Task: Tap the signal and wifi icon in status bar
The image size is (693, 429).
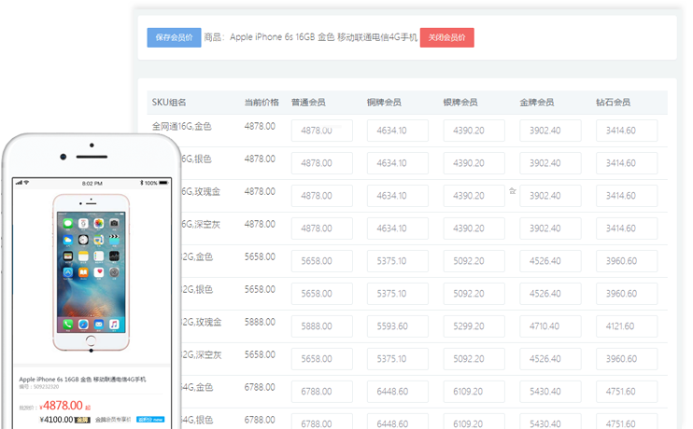Action: (x=22, y=183)
